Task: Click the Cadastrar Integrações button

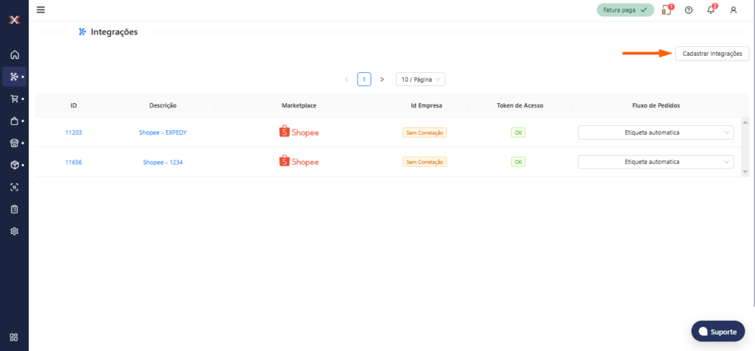Action: coord(712,54)
